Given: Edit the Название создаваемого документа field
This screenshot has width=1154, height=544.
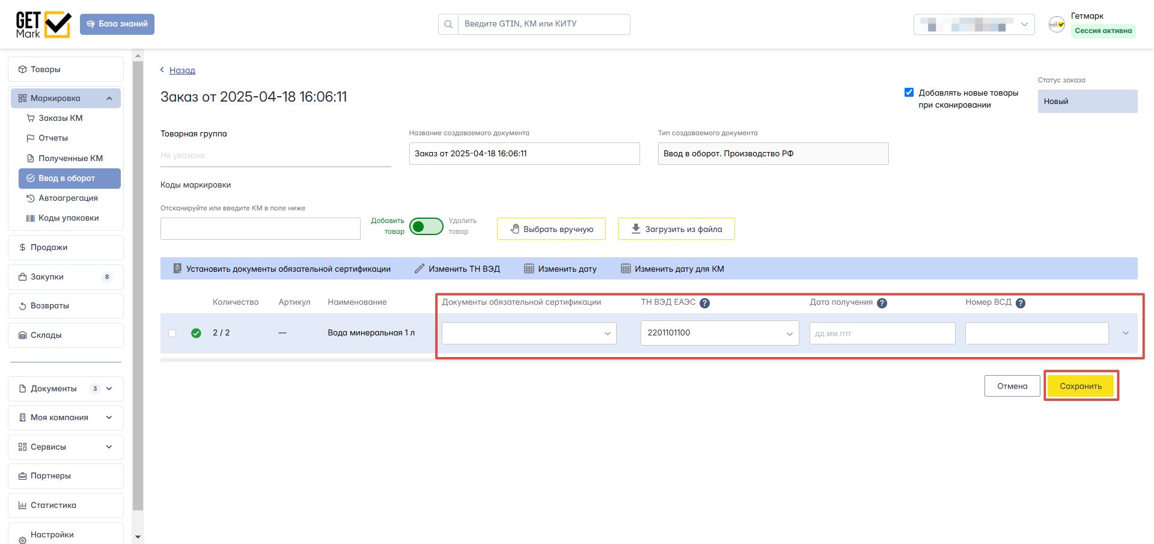Looking at the screenshot, I should pos(524,153).
